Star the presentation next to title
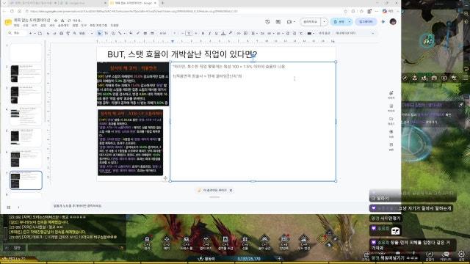Image resolution: width=470 pixels, height=264 pixels. point(56,21)
